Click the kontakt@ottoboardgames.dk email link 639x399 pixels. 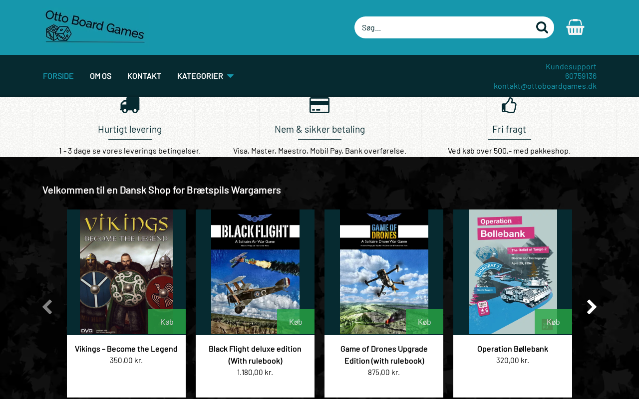click(545, 86)
